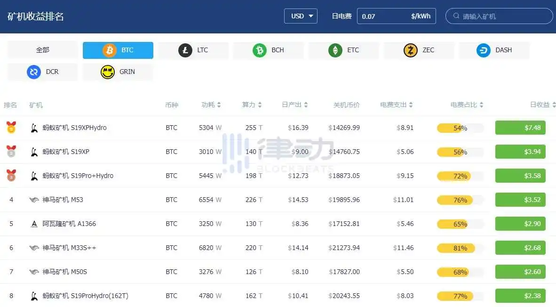Screen dimensions: 556x307
Task: Click the 54% electricity ratio bar
Action: point(460,128)
